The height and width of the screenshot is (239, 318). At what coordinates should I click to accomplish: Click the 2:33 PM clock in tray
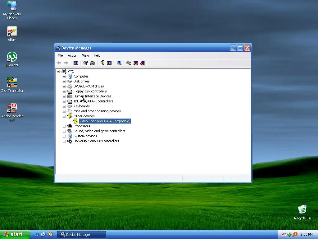click(306, 234)
